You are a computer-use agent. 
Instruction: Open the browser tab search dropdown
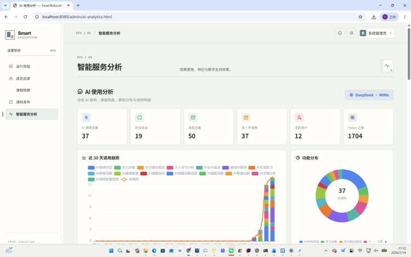coord(5,5)
